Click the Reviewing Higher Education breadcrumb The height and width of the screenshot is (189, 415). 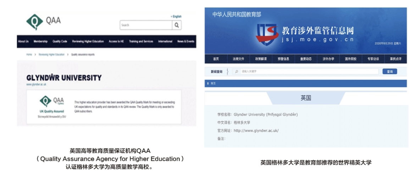(x=51, y=55)
